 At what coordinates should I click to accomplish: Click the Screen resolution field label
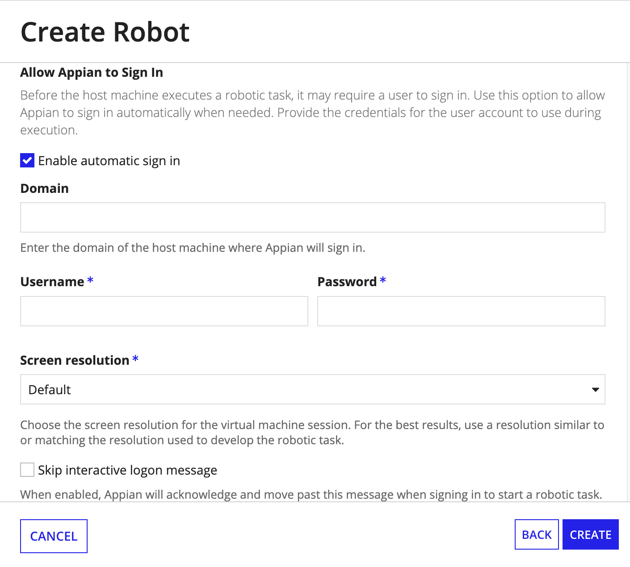coord(75,360)
